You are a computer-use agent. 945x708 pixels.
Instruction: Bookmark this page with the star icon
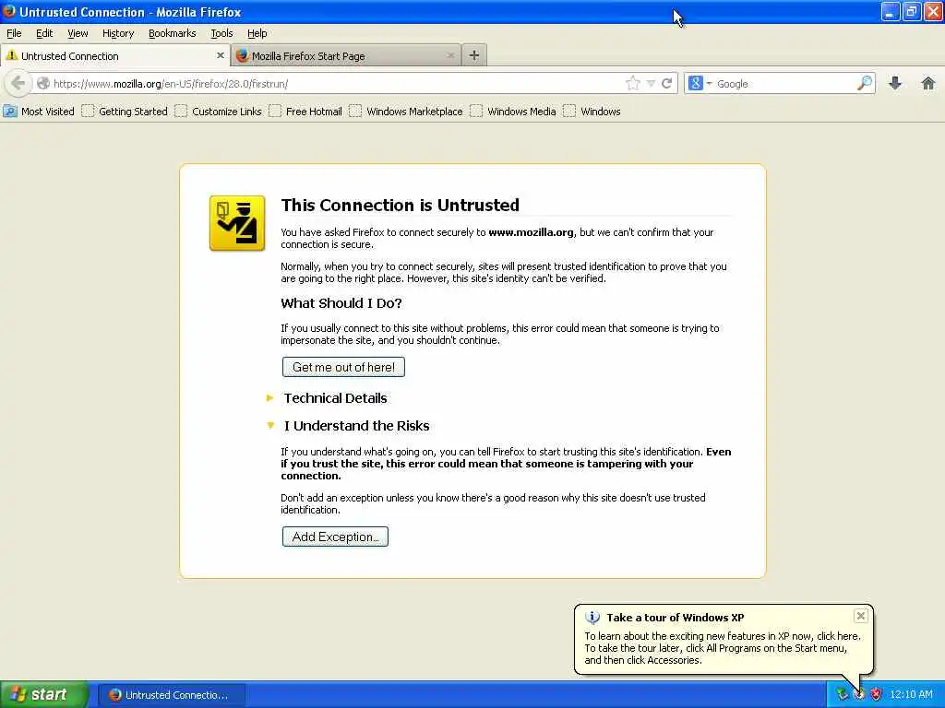tap(633, 84)
